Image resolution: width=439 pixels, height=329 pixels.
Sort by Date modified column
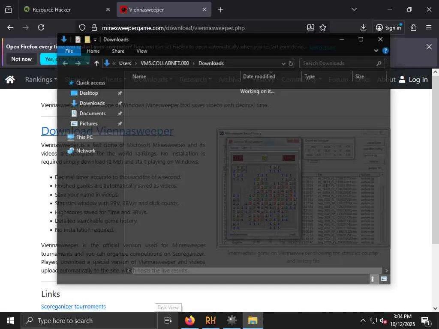point(259,76)
